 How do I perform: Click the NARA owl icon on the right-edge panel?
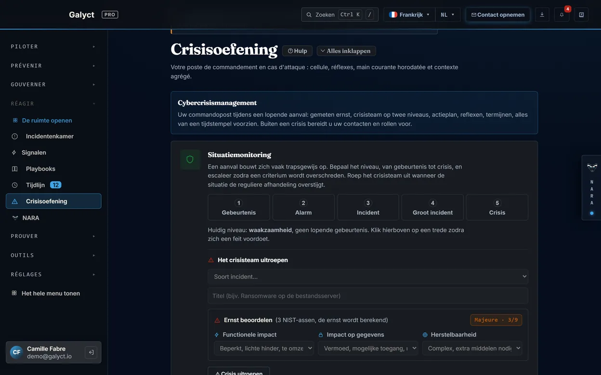click(x=592, y=167)
